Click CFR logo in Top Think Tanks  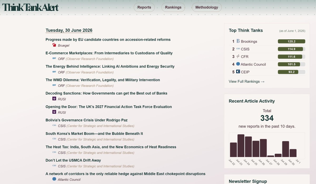238,56
